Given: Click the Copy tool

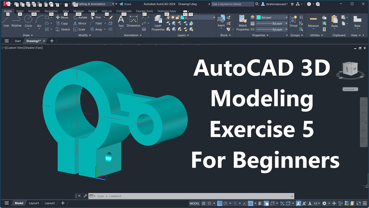Looking at the screenshot, I should [62, 23].
